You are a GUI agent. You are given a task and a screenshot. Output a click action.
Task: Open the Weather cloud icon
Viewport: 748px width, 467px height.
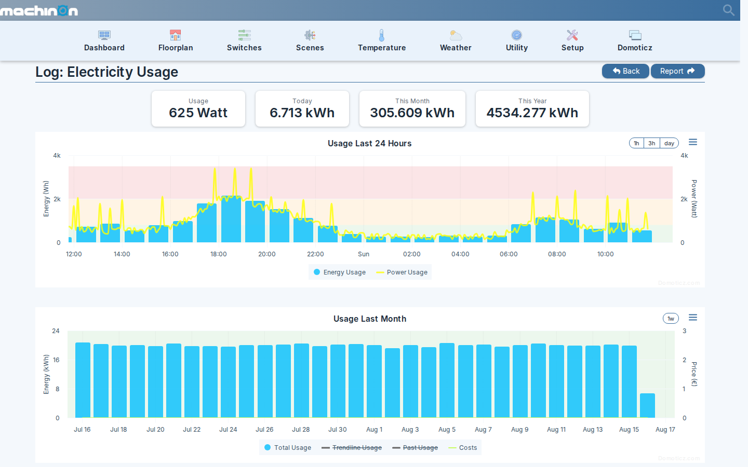coord(456,35)
